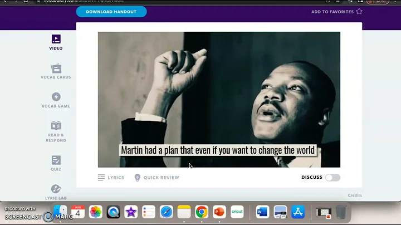
Task: Click the Lyrics lines icon
Action: (101, 178)
